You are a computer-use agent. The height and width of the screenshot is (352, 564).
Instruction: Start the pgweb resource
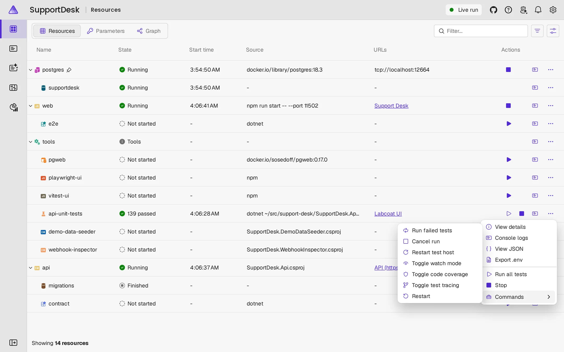[509, 160]
